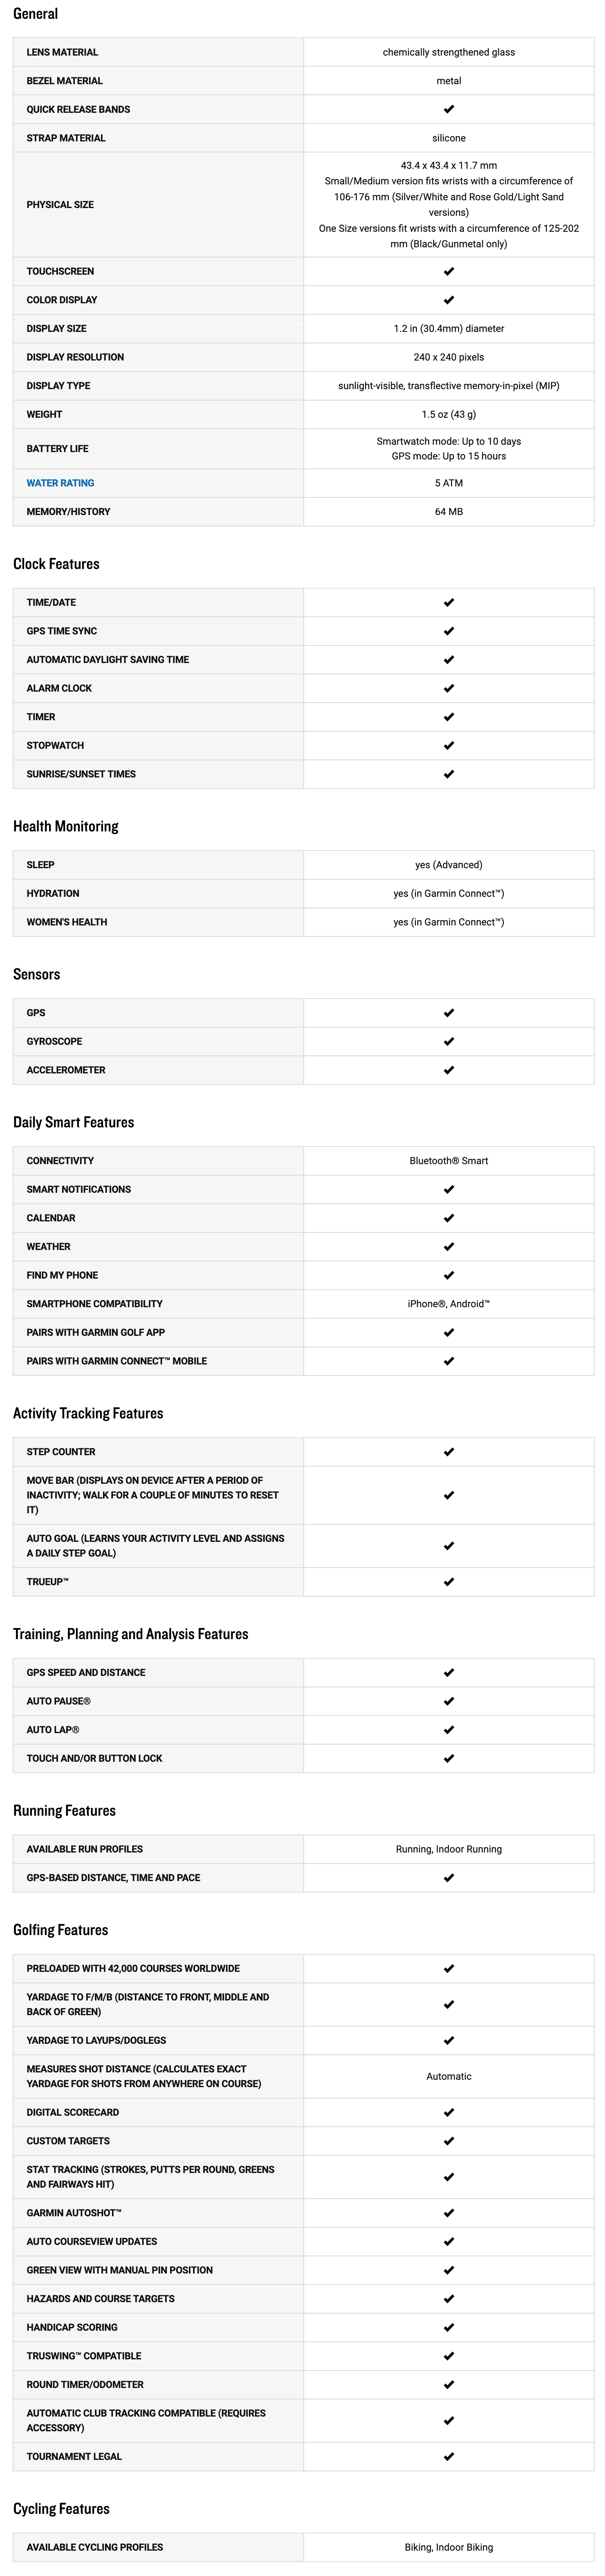Click the 'Bluetooth® Smart' connectivity value
This screenshot has width=605, height=2576.
pos(449,1161)
